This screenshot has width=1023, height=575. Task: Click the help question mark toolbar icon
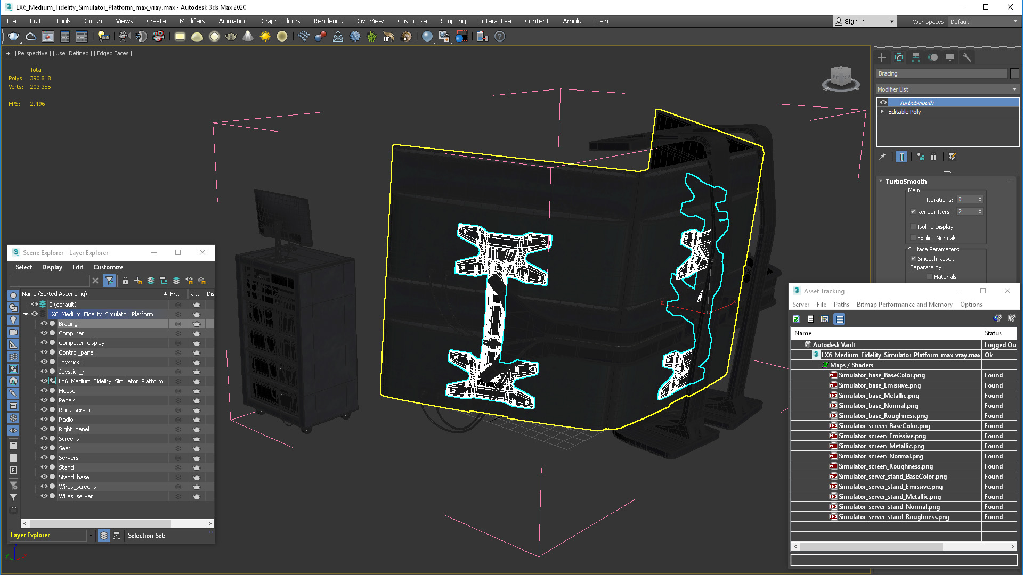point(500,37)
